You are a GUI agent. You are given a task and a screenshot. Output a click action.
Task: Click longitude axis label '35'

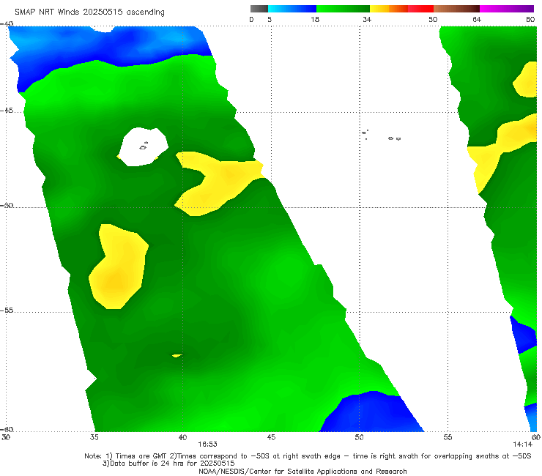94,437
